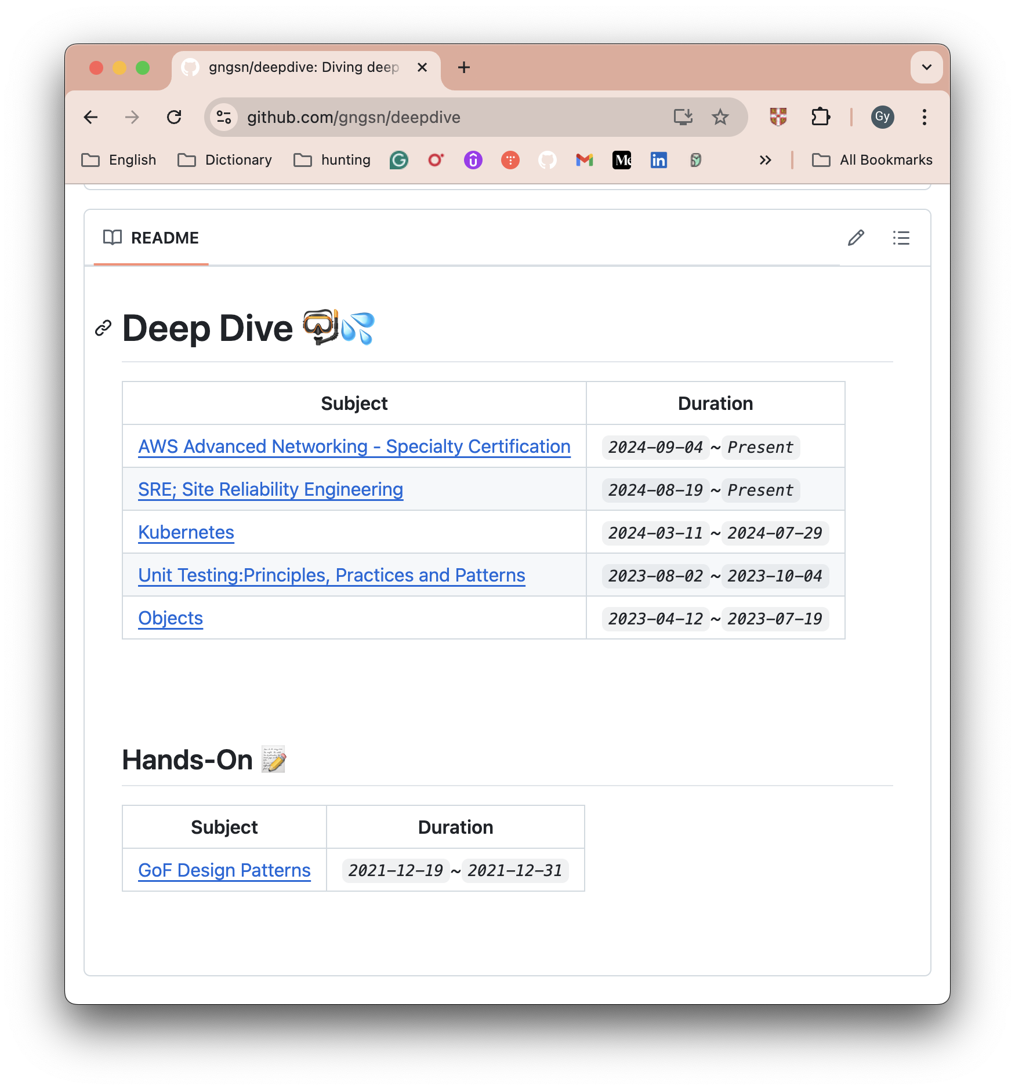This screenshot has height=1090, width=1015.
Task: Open the GoF Design Patterns link
Action: click(224, 870)
